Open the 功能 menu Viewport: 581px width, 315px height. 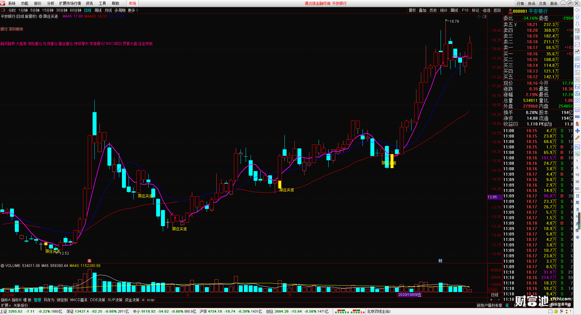[x=25, y=3]
